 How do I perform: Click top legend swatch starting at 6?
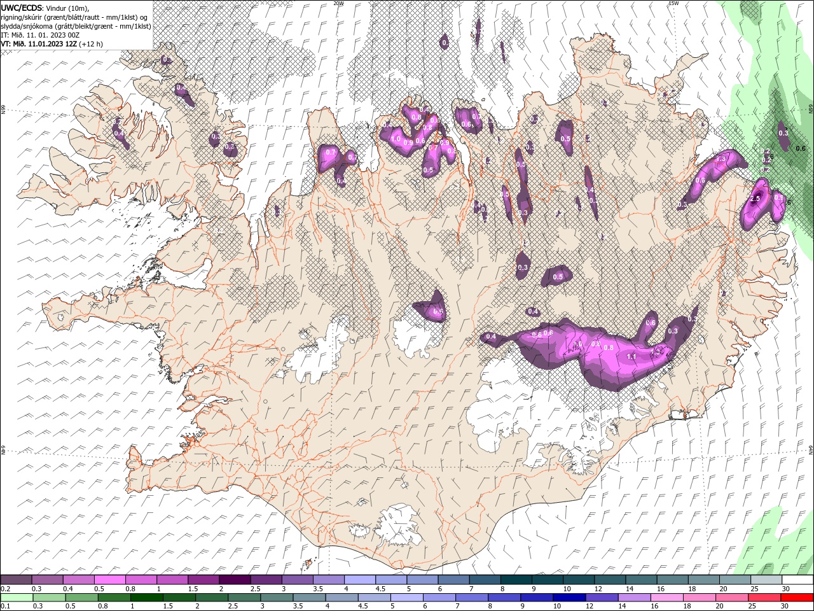(453, 580)
